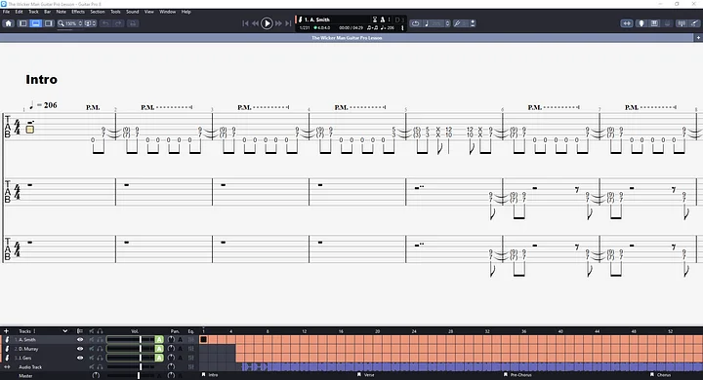
Task: Solo the D. Murray track headphones
Action: click(100, 349)
